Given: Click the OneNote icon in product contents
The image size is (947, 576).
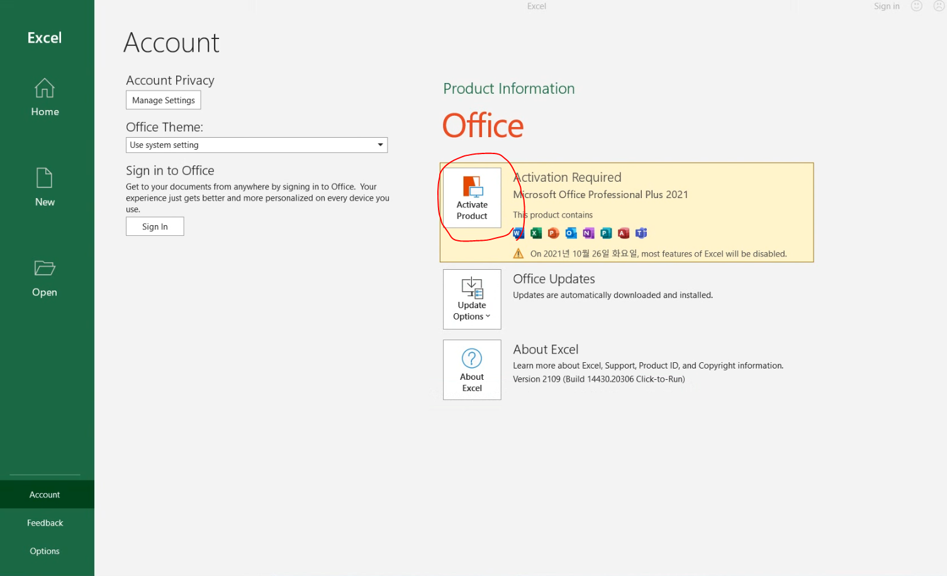Looking at the screenshot, I should click(x=589, y=233).
